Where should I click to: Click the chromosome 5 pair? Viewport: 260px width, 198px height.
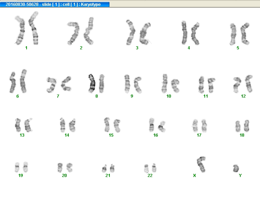tap(239, 34)
